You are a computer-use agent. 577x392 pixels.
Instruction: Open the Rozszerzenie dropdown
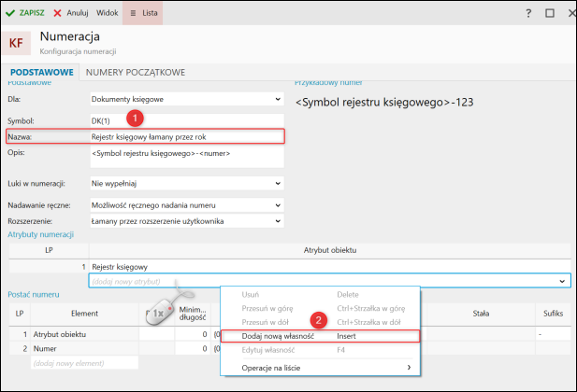click(187, 221)
